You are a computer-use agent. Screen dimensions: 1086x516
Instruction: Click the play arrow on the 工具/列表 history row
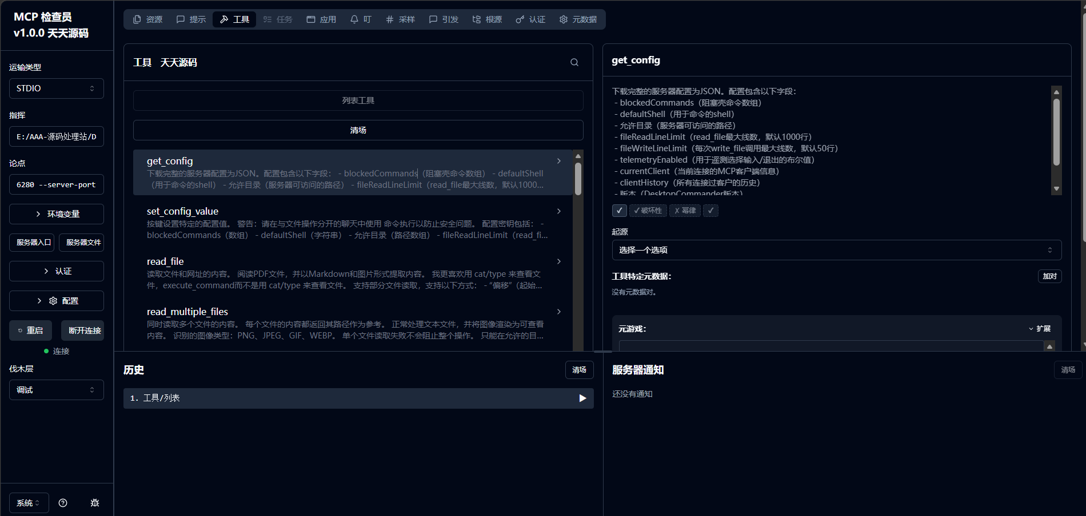[x=582, y=398]
